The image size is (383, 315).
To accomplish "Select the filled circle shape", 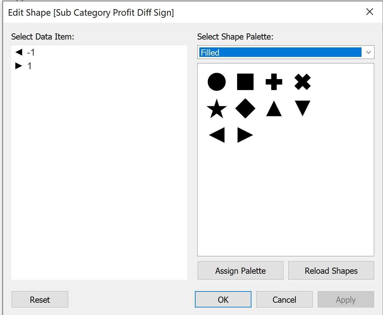I will click(217, 82).
